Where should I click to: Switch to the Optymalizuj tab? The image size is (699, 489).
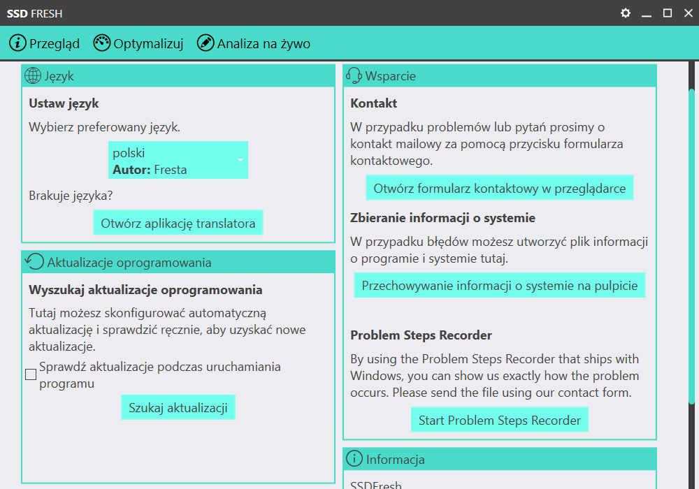click(x=138, y=43)
